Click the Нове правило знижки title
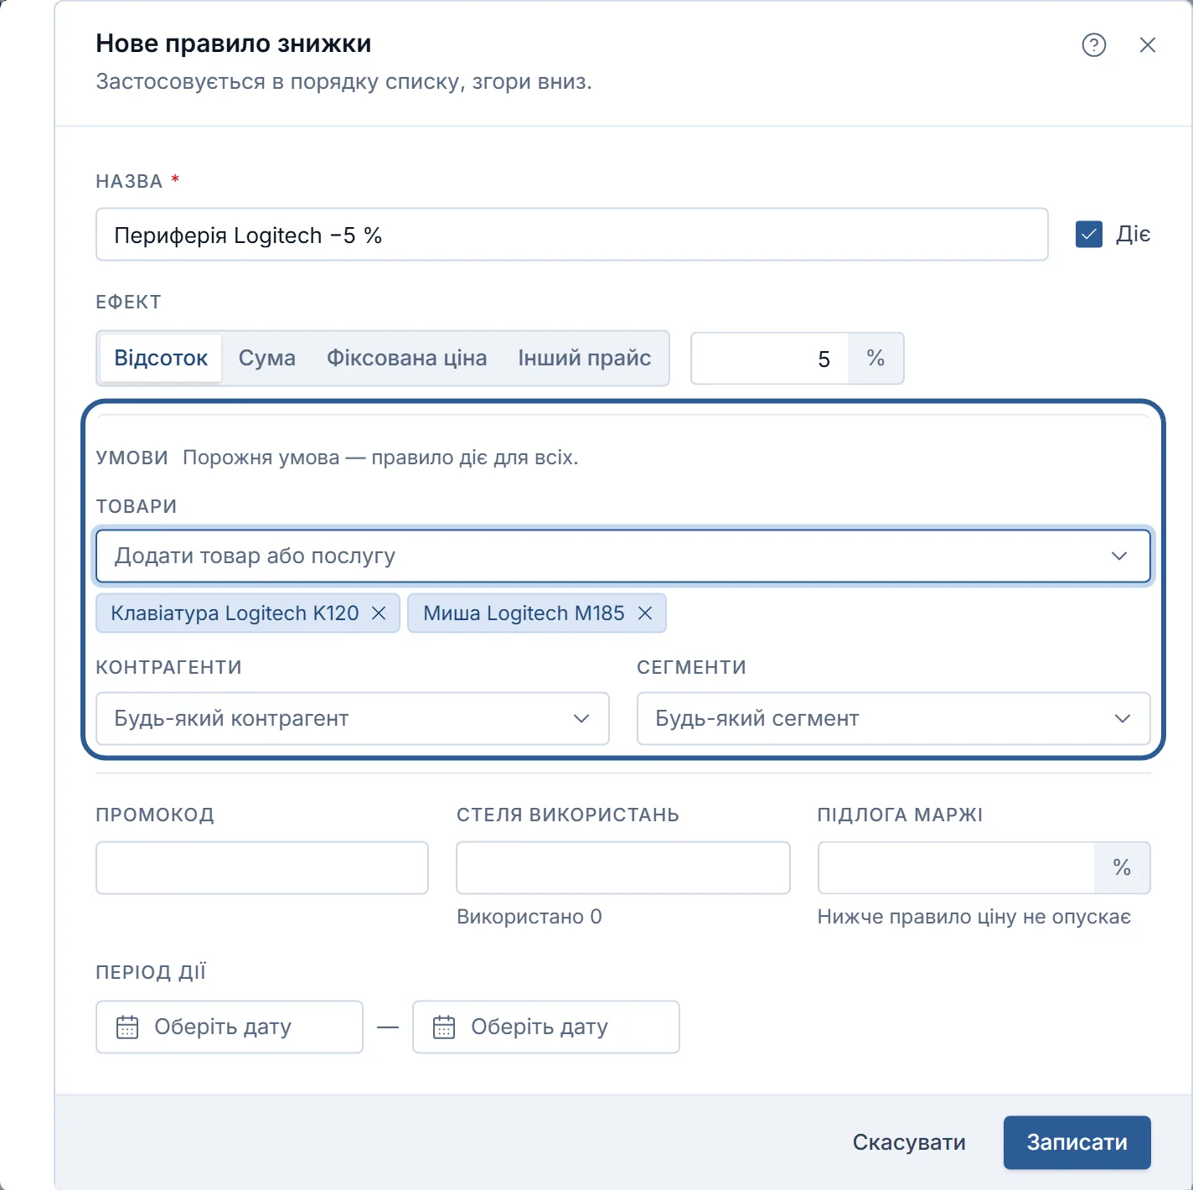The image size is (1193, 1190). tap(234, 44)
